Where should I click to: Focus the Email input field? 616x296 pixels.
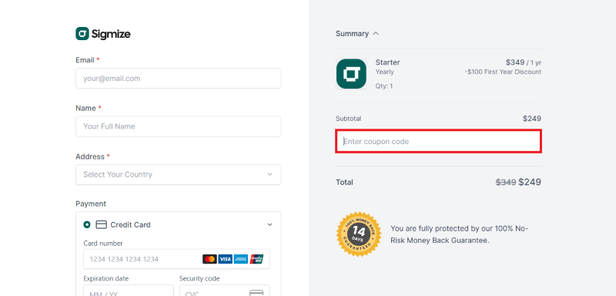click(179, 78)
